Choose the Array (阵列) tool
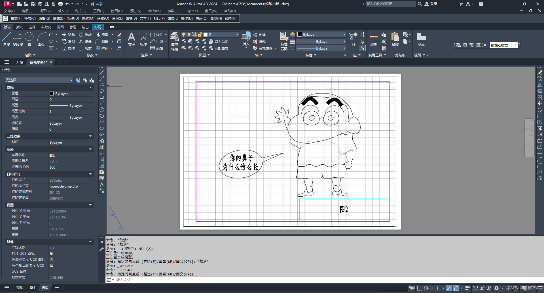The image size is (544, 293). [102, 48]
